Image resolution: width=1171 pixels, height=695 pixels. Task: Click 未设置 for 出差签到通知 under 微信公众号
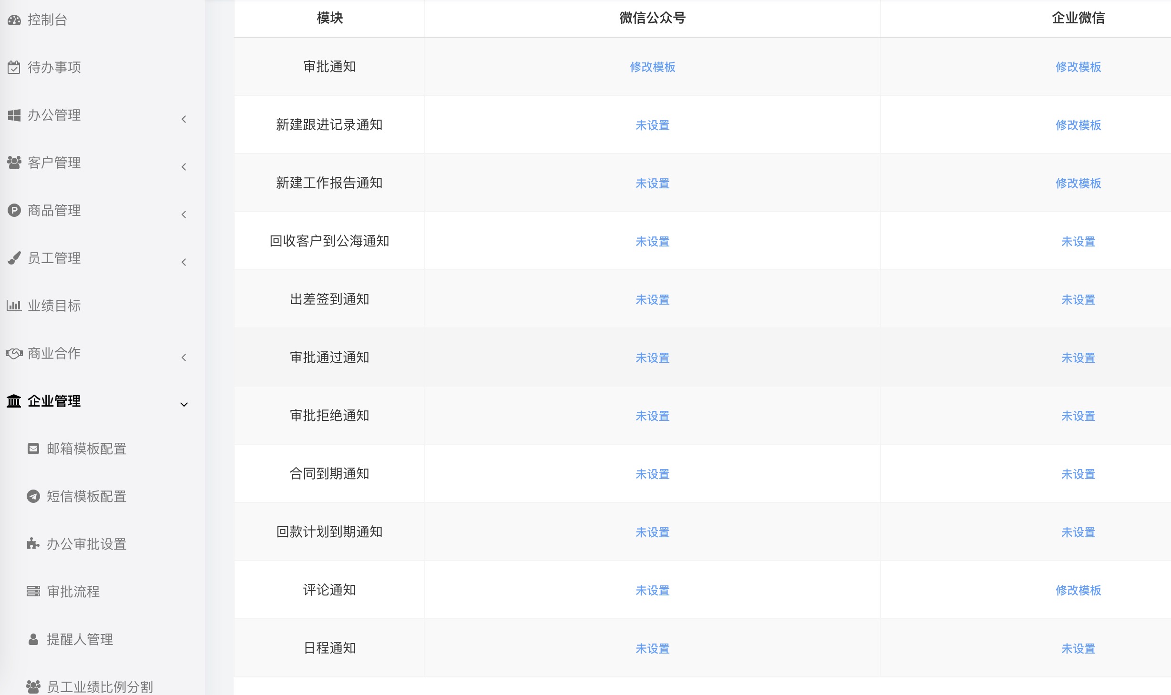pyautogui.click(x=652, y=300)
